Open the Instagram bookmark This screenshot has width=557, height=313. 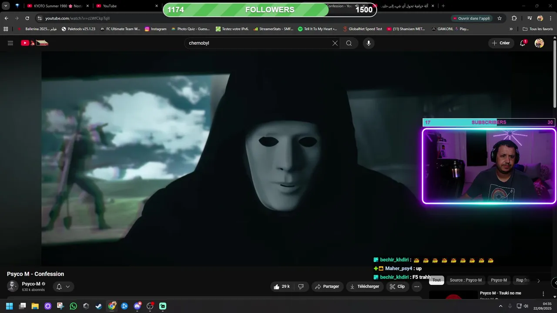click(x=156, y=29)
